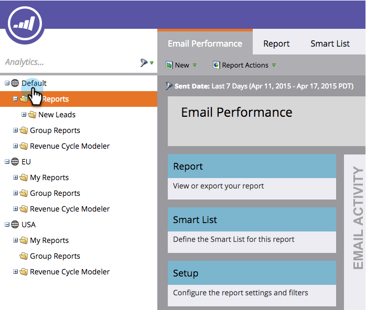This screenshot has height=310, width=366.
Task: Click the globe icon next to Default
Action: pyautogui.click(x=15, y=83)
